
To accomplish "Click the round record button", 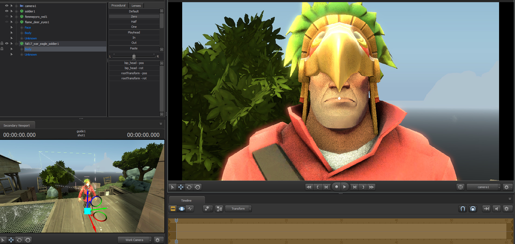I will [x=336, y=187].
